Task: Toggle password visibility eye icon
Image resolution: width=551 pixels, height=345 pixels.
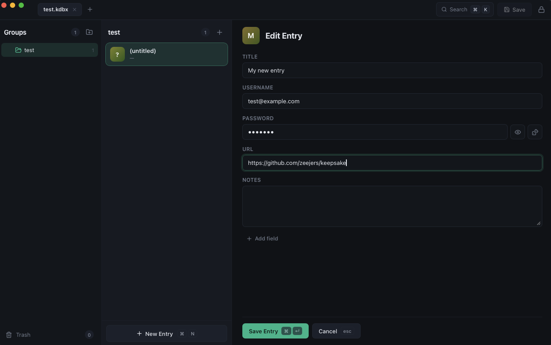Action: click(x=518, y=132)
